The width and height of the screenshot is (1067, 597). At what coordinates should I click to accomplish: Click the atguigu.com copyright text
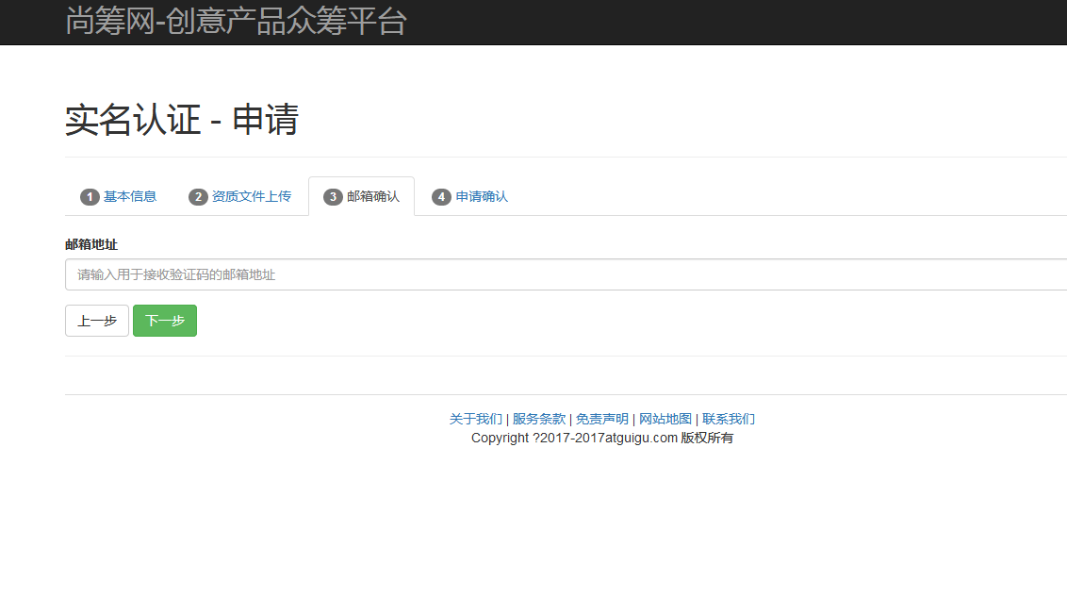point(602,438)
